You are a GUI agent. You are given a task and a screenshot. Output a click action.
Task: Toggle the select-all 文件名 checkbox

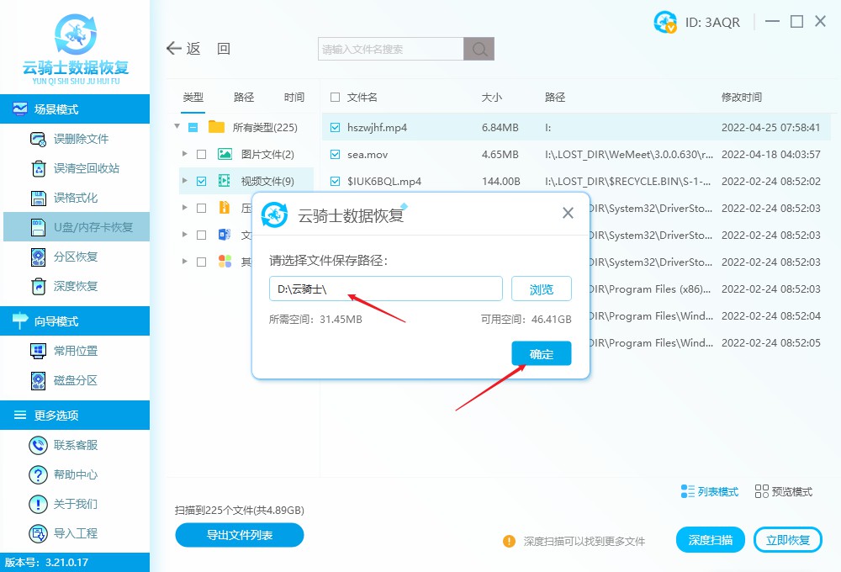pos(336,97)
